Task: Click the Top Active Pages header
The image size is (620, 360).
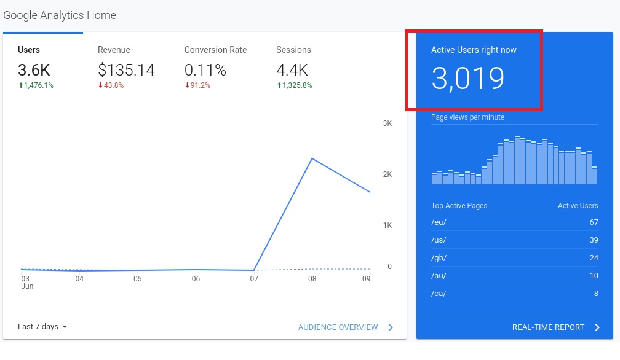Action: (459, 206)
